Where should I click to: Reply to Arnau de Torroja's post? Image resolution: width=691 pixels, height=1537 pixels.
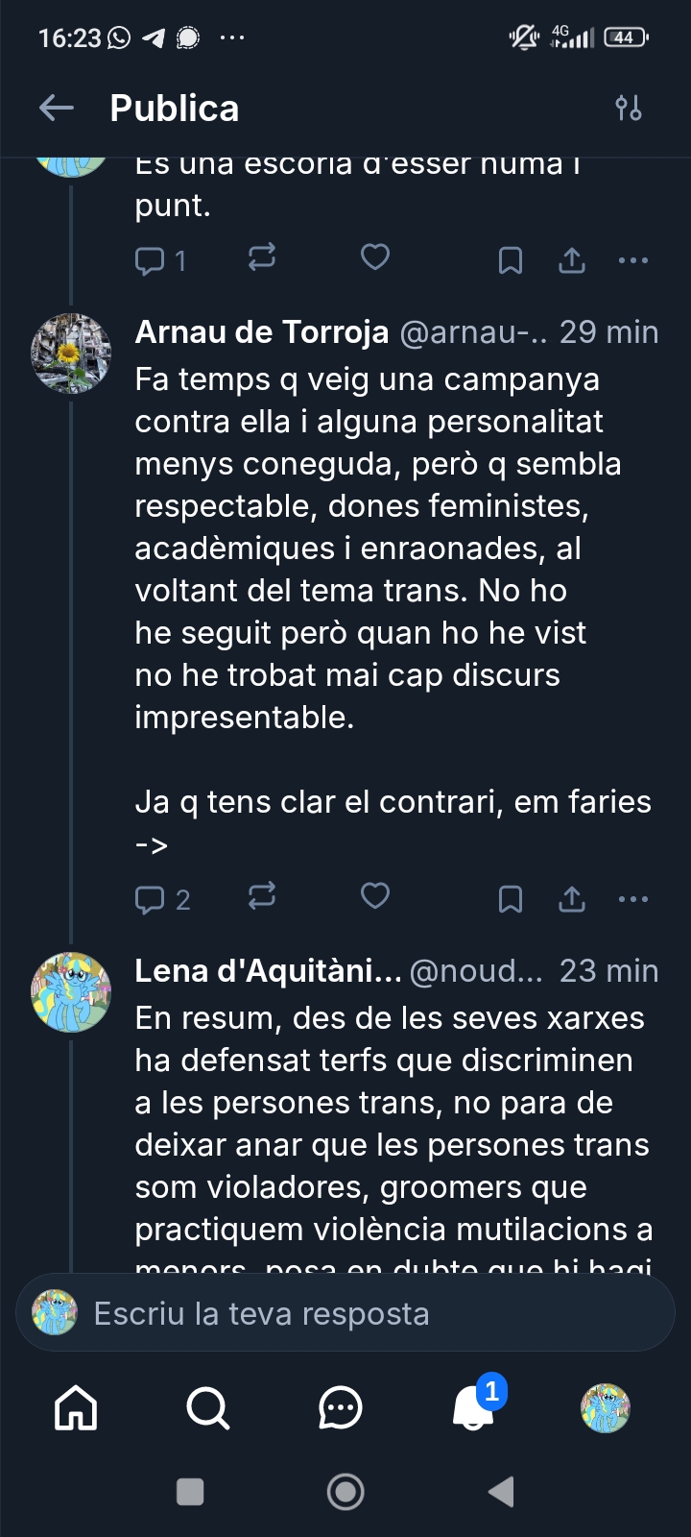click(151, 899)
